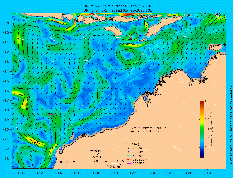Click the '200 1000m' depth contour label
The image size is (233, 178).
pos(67,162)
